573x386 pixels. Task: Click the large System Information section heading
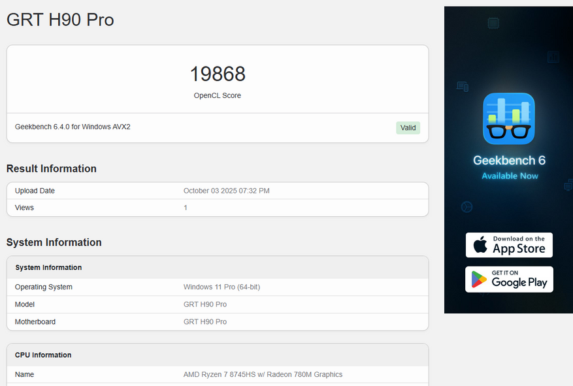point(54,242)
